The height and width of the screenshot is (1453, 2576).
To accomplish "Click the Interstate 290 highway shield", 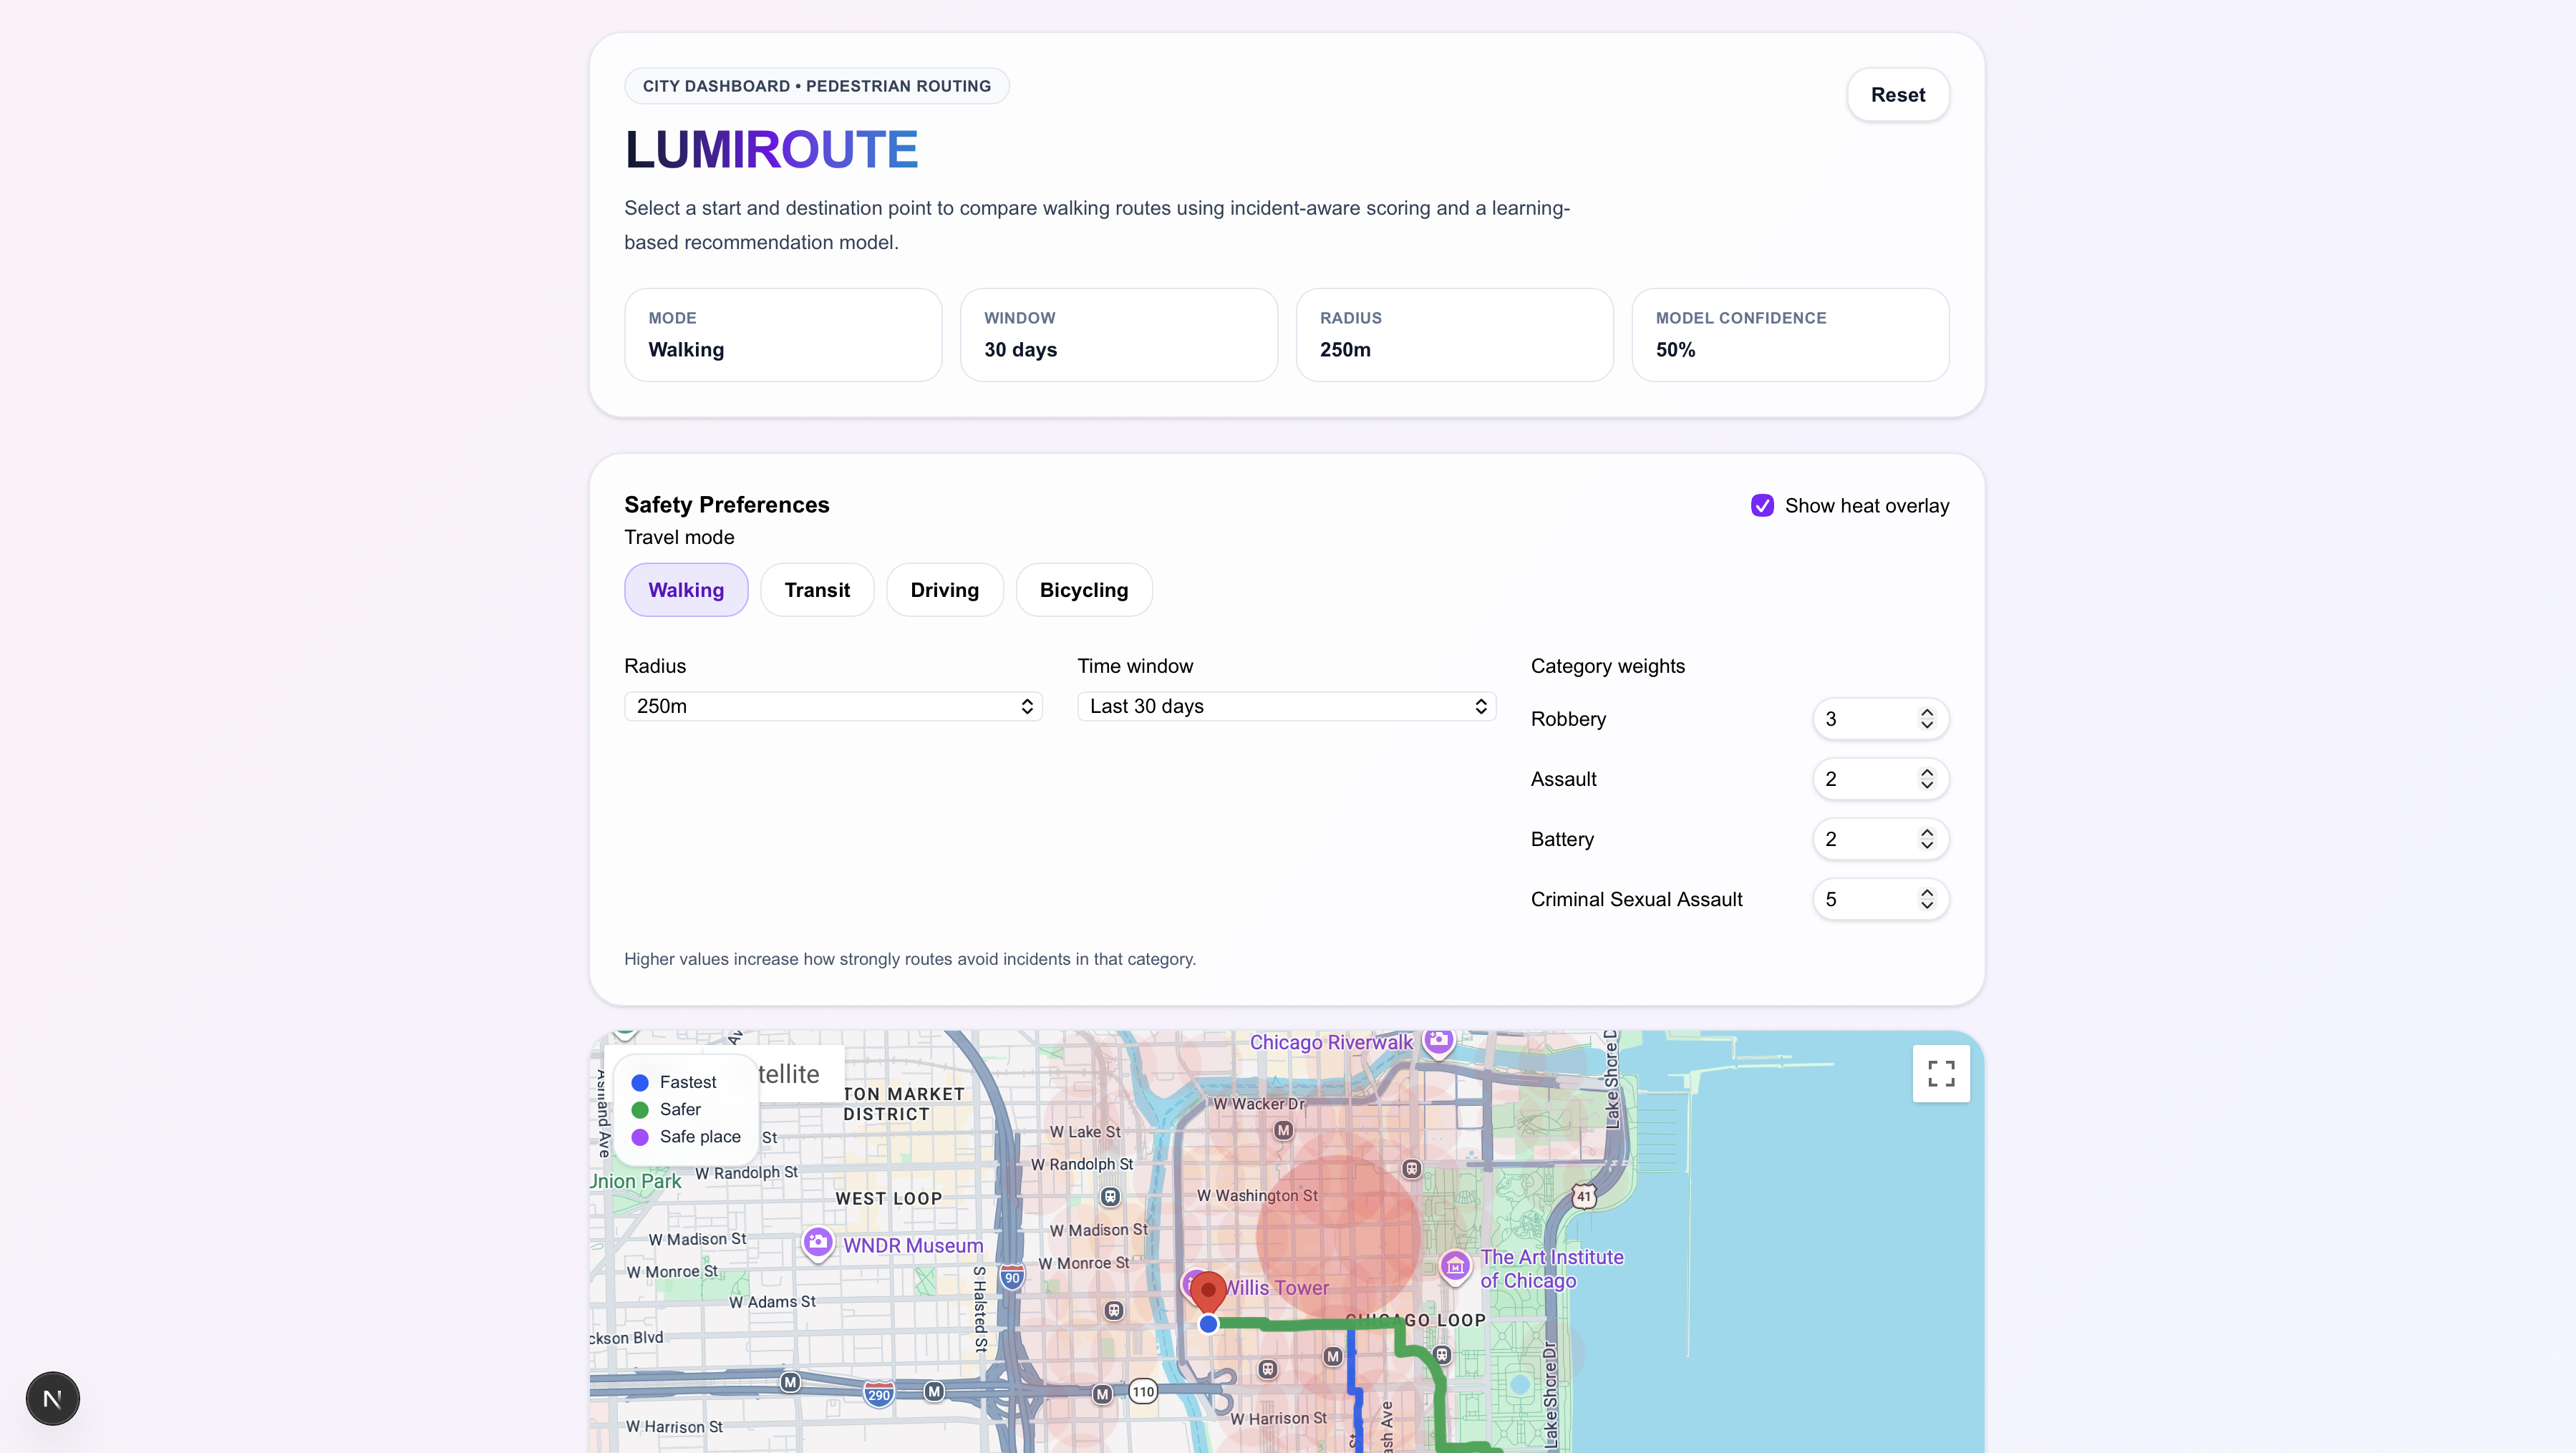I will [x=878, y=1395].
